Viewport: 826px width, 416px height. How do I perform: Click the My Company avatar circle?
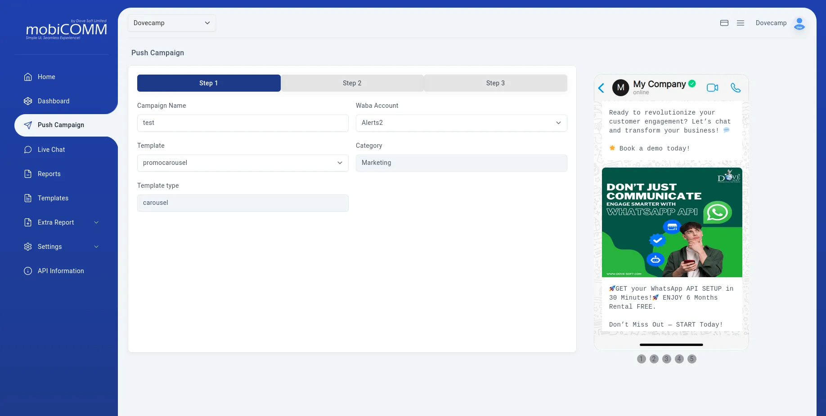pyautogui.click(x=621, y=88)
